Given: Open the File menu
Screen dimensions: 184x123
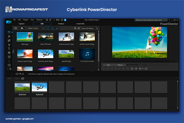Looking at the screenshot, I should (x=14, y=20).
